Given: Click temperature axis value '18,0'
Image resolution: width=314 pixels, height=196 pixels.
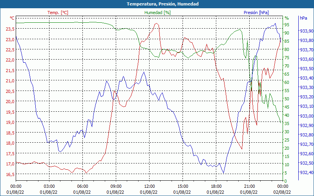Looking at the screenshot, I should pyautogui.click(x=10, y=143).
